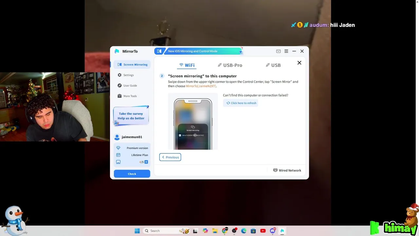Open Microsoft Edge from the taskbar
The image size is (419, 236).
click(x=244, y=231)
